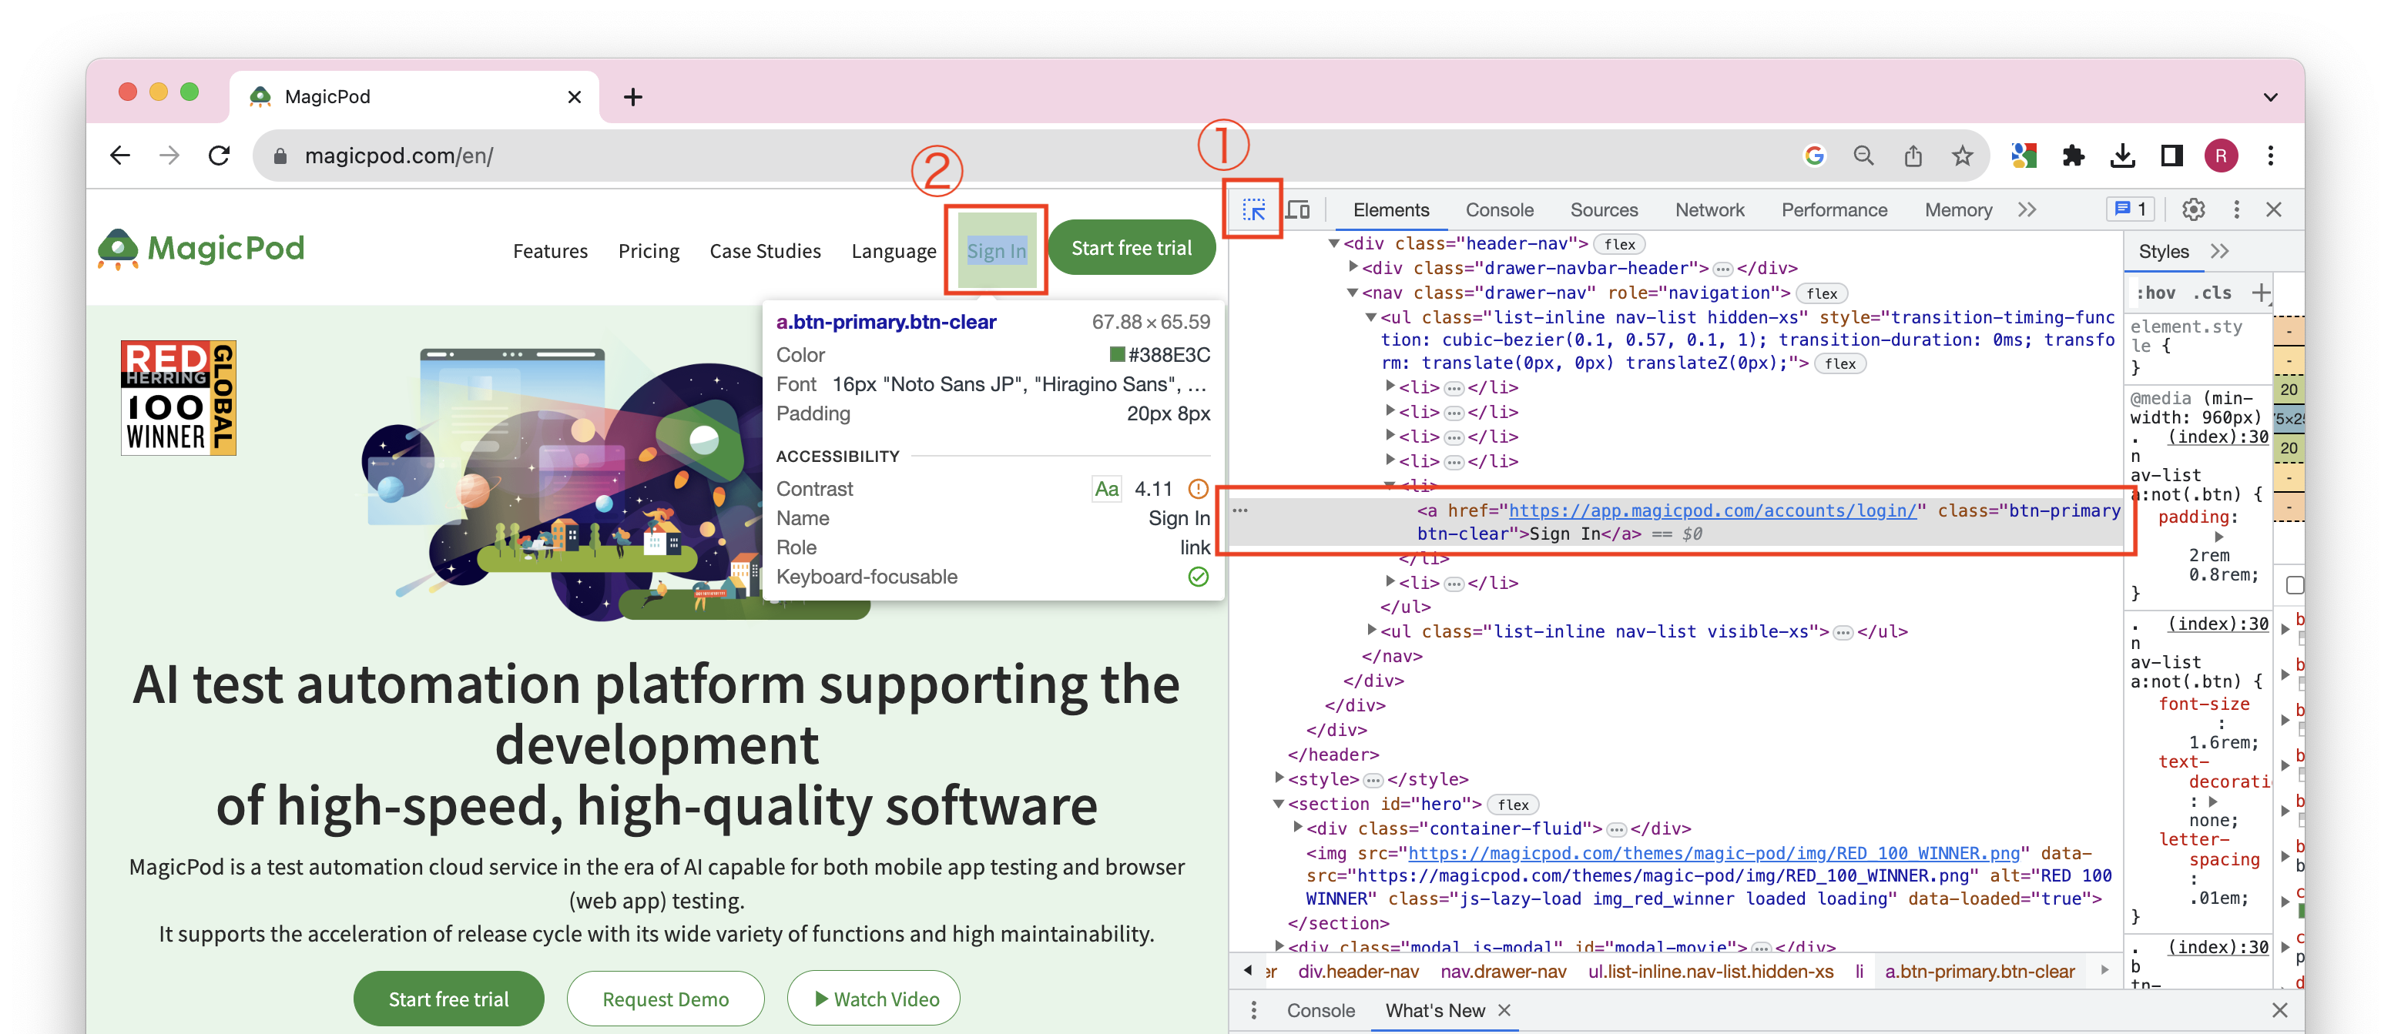Click the Request Demo button
The image size is (2391, 1034).
point(666,999)
